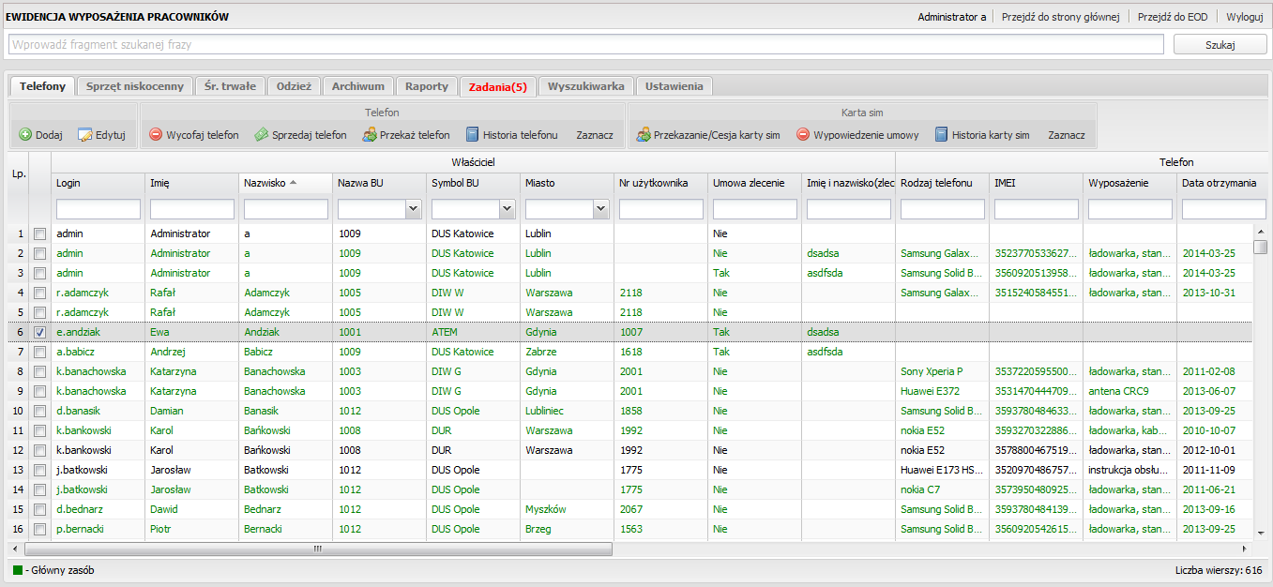Click the horizontal scrollbar thumb
The image size is (1273, 587).
pos(319,549)
